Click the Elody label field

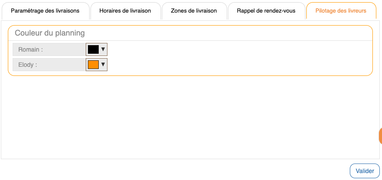click(x=49, y=65)
